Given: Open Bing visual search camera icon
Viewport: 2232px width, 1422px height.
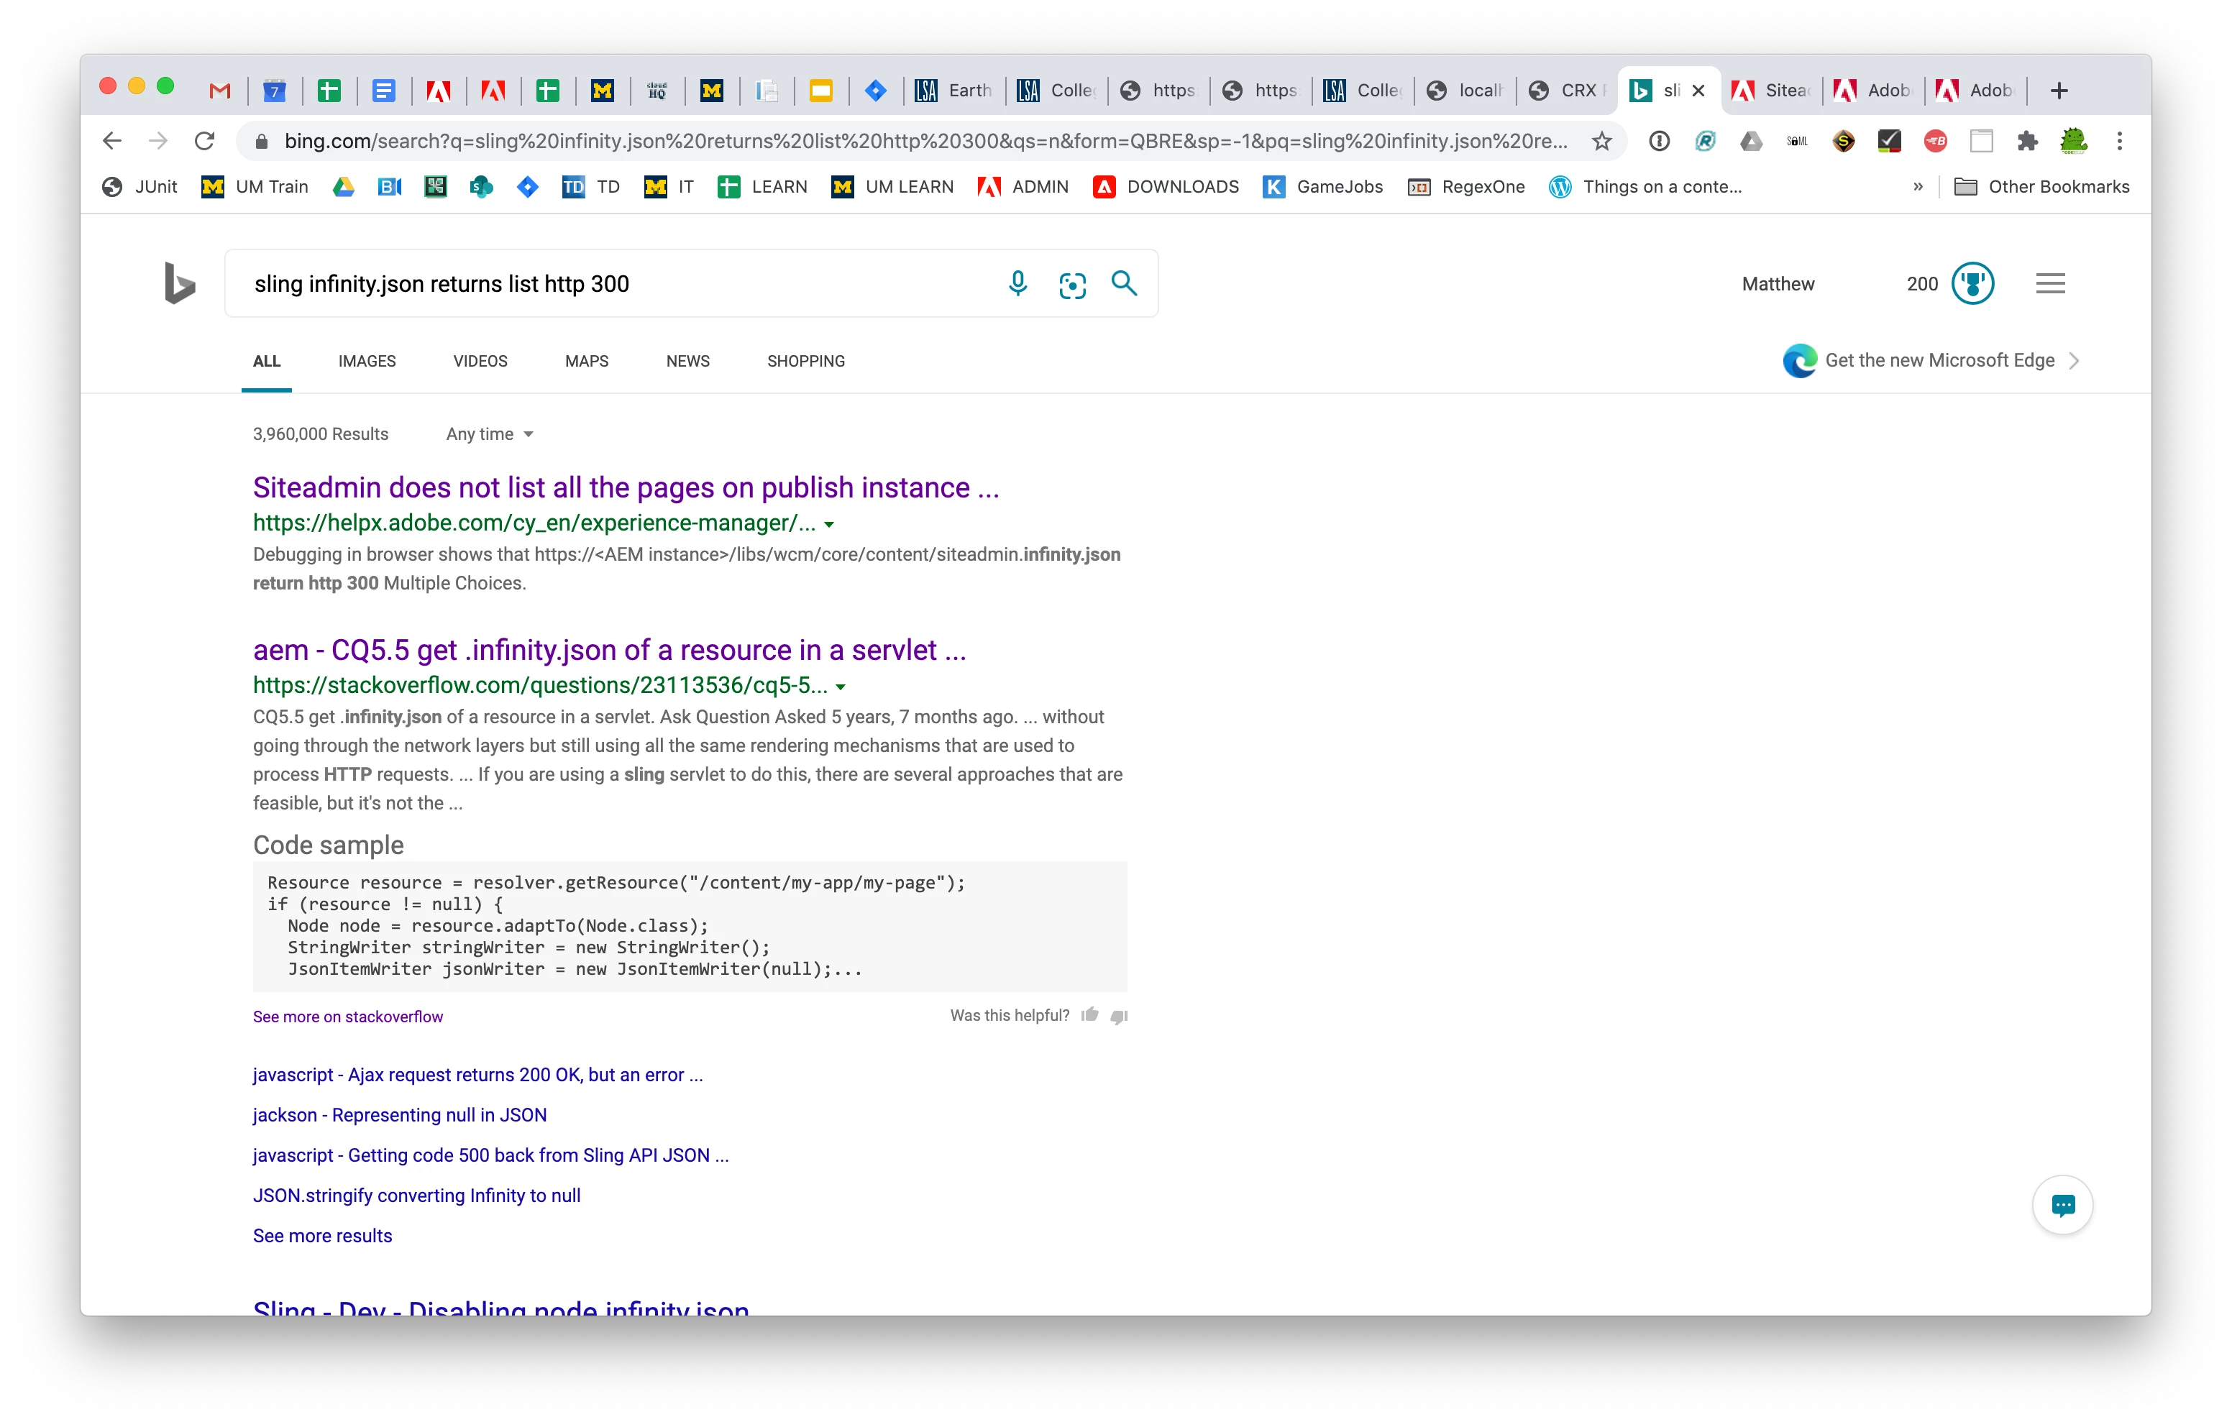Looking at the screenshot, I should coord(1071,285).
